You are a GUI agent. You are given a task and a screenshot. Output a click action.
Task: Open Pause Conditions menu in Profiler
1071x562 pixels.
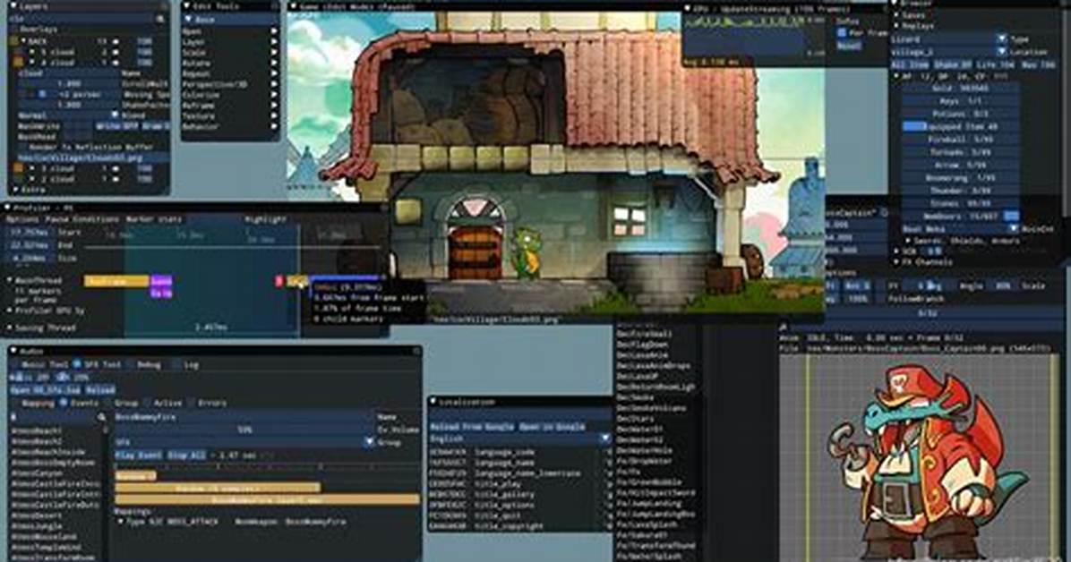82,219
